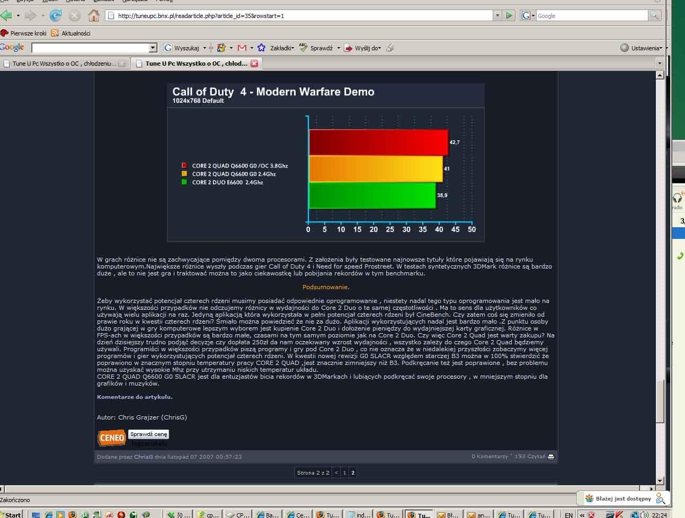
Task: Reload the page with the refresh icon
Action: [55, 15]
